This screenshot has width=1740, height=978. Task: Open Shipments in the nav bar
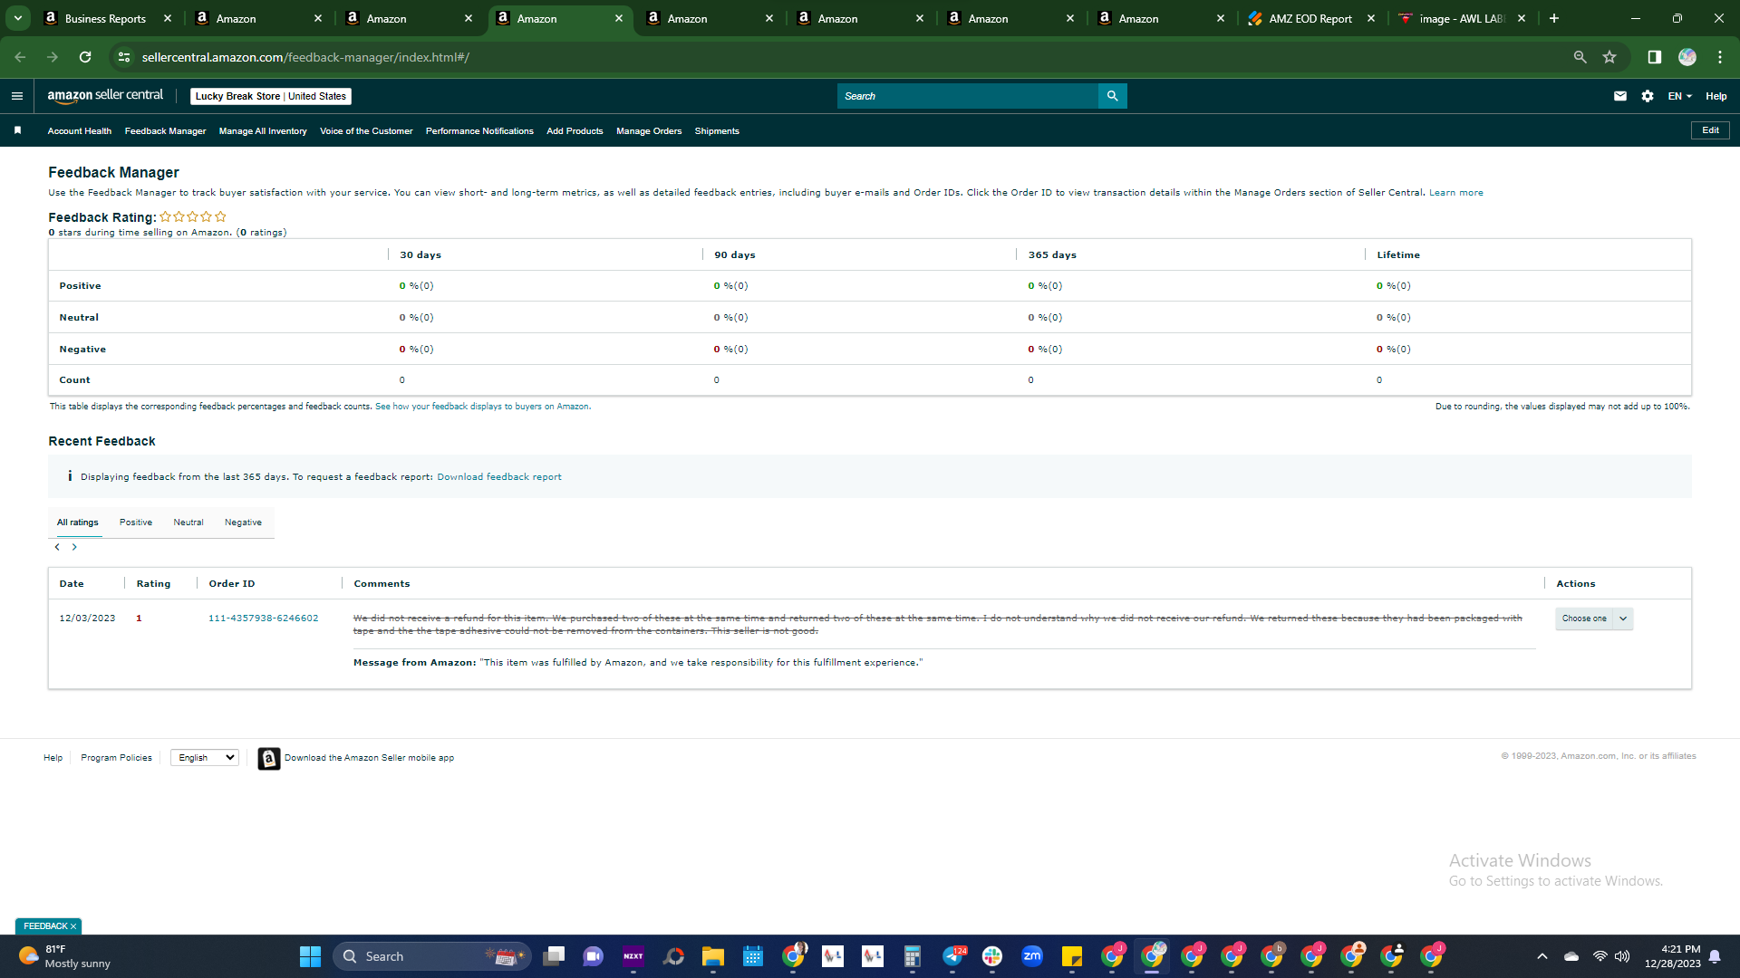(x=717, y=131)
